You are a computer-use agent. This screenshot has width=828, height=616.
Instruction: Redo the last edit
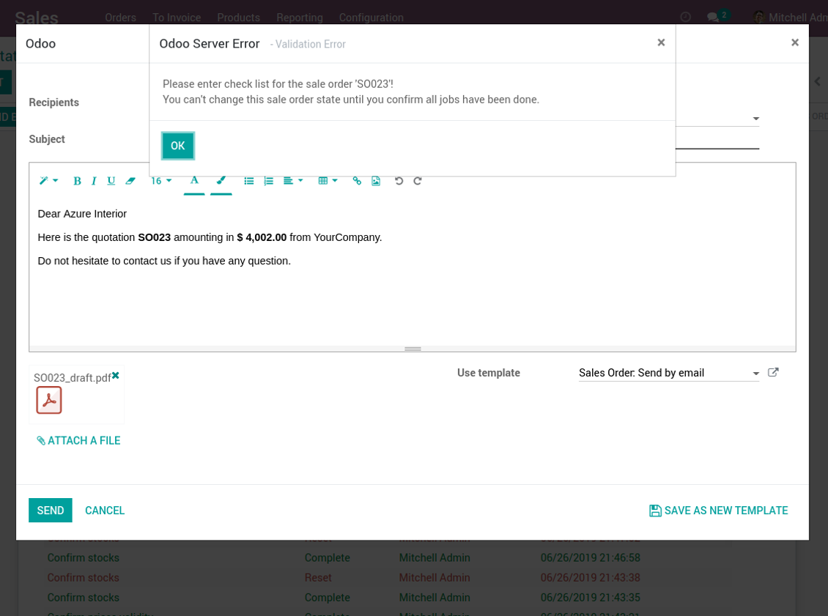pyautogui.click(x=417, y=180)
